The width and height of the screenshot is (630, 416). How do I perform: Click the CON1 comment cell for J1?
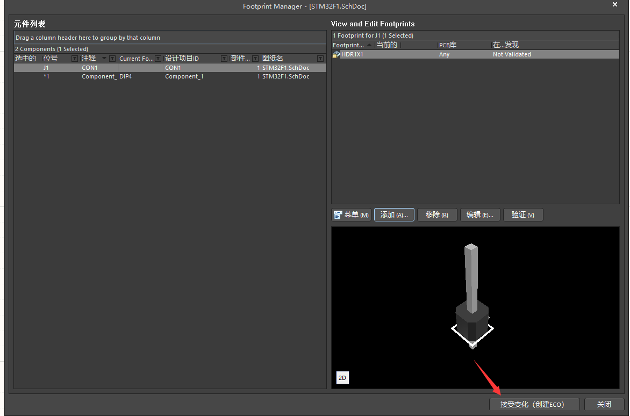[x=90, y=68]
